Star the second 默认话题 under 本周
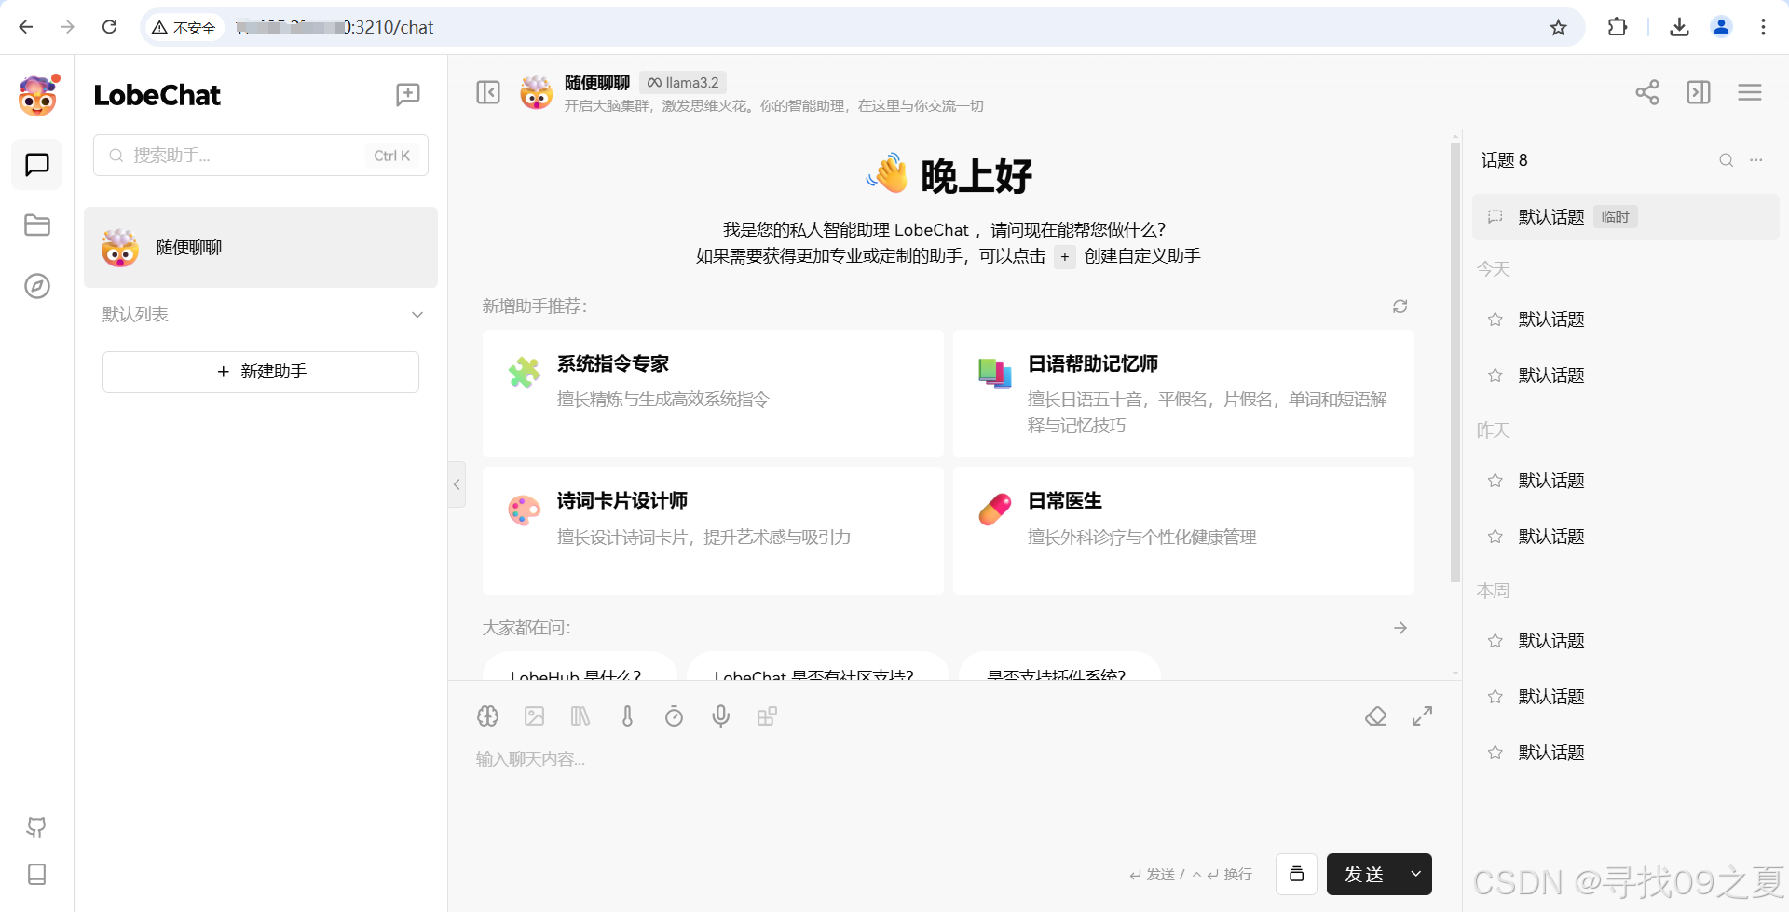Screen dimensions: 1789x912 [x=1495, y=697]
